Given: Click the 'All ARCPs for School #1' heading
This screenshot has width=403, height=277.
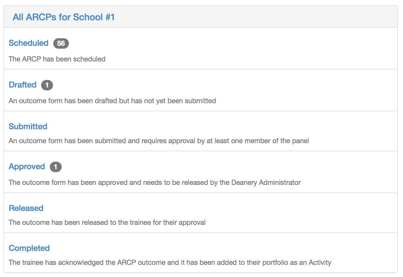Looking at the screenshot, I should [x=64, y=17].
